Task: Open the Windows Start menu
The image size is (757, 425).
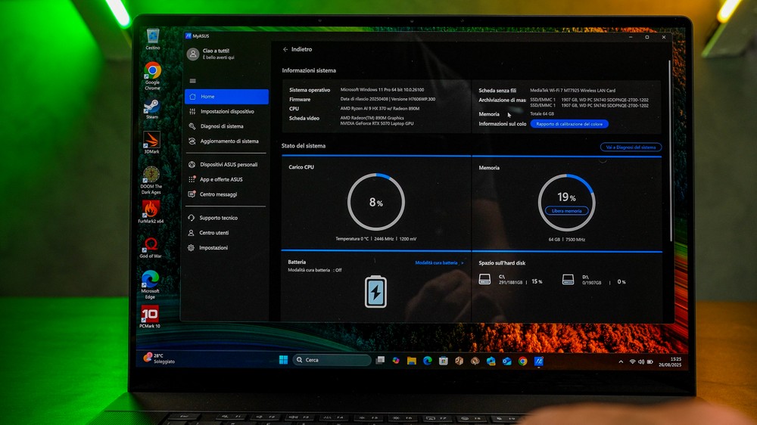Action: point(283,360)
